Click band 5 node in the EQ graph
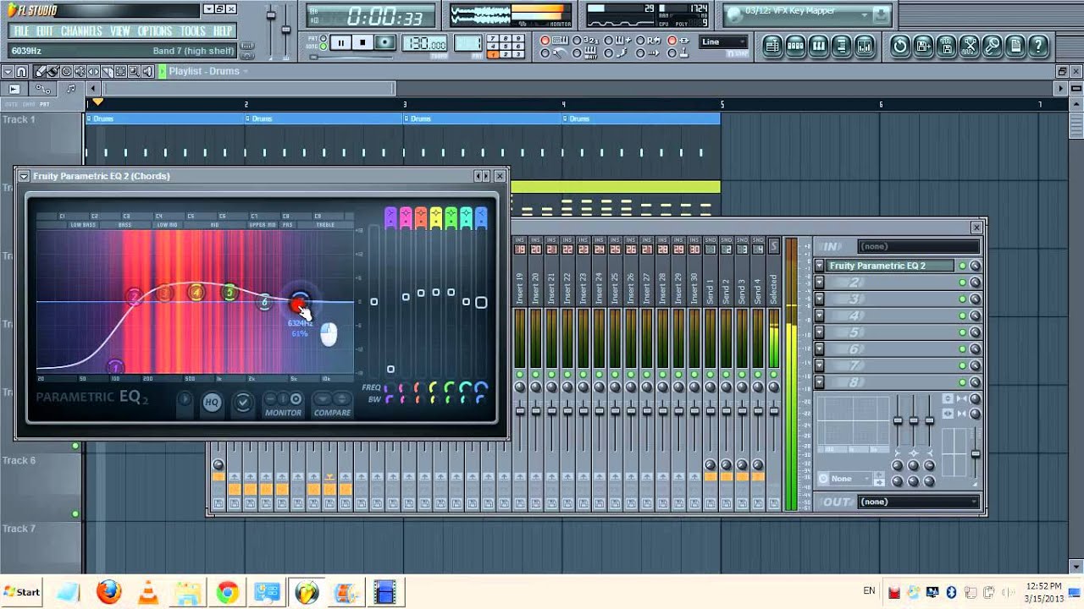The image size is (1084, 609). coord(229,293)
